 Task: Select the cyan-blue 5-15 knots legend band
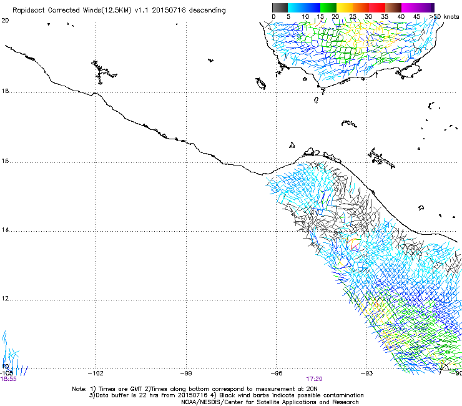304,7
